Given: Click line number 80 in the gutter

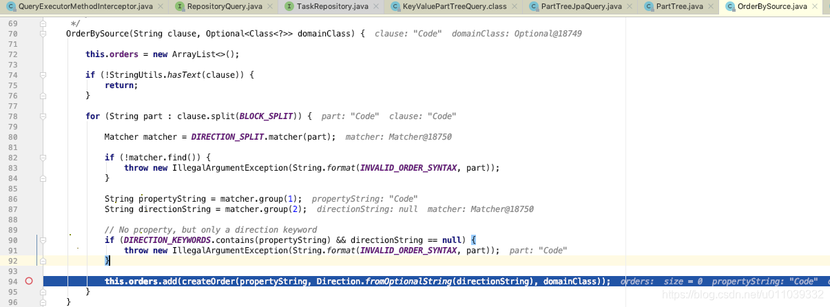Looking at the screenshot, I should point(13,136).
